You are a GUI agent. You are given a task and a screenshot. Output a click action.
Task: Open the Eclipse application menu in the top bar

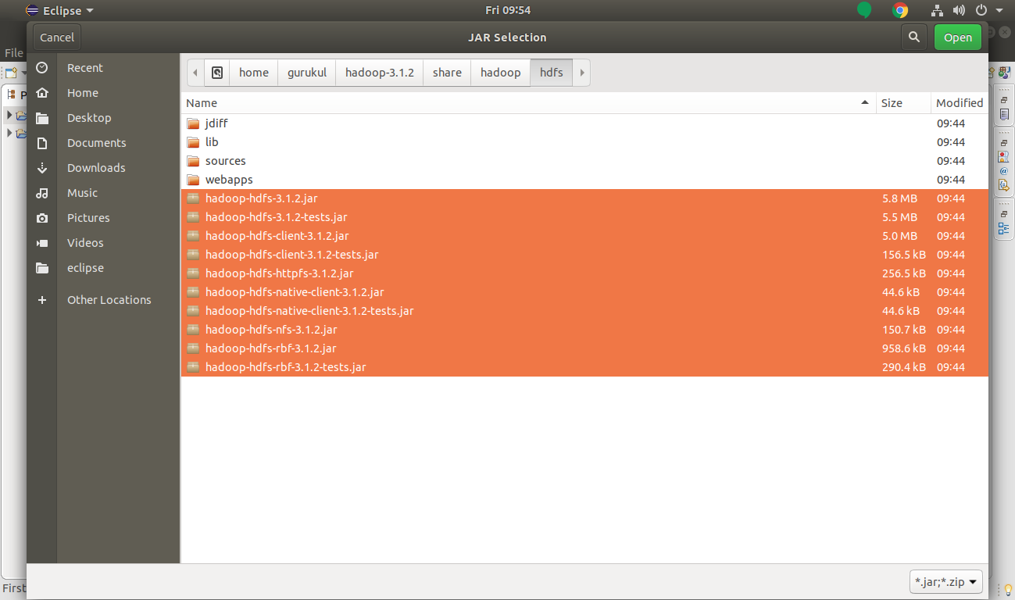[59, 11]
